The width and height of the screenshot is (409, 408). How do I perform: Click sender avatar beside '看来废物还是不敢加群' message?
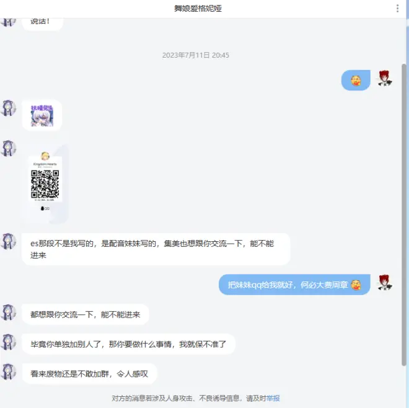9,372
